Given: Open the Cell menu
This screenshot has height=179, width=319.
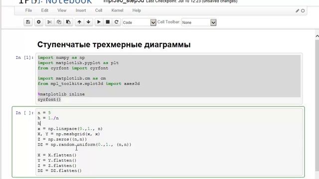Looking at the screenshot, I should pyautogui.click(x=99, y=10).
